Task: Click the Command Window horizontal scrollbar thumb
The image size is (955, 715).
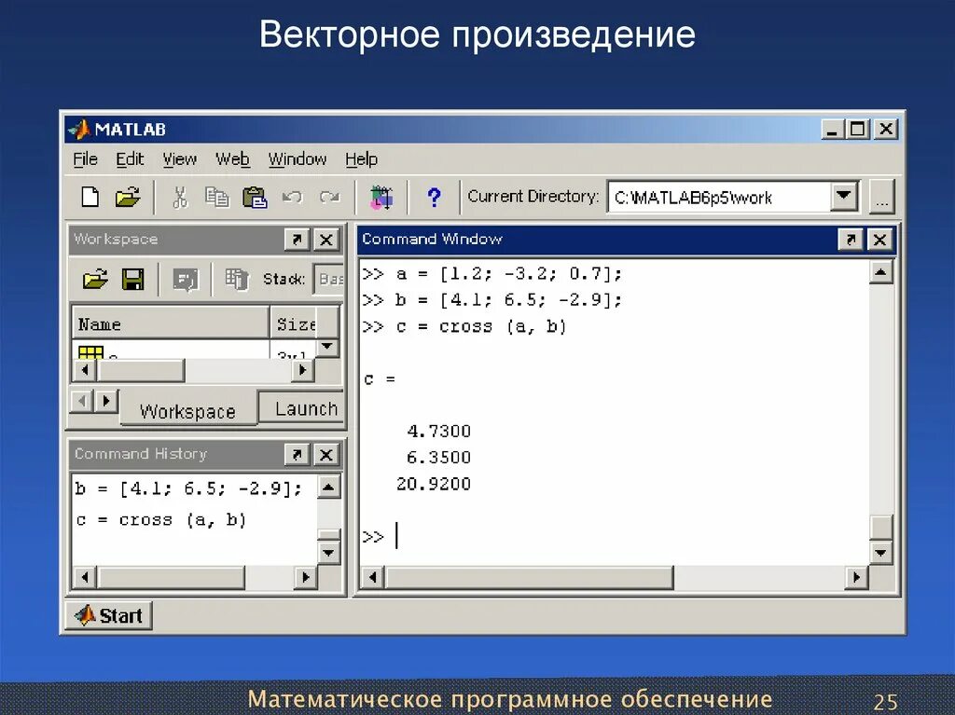Action: 530,577
